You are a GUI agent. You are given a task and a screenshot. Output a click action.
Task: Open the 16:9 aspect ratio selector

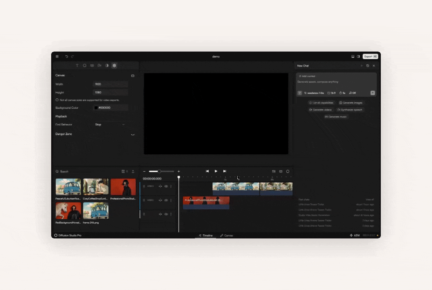click(331, 93)
